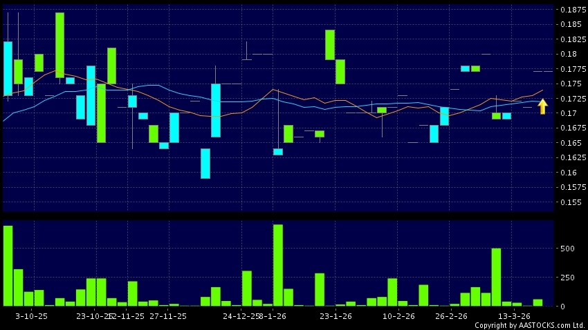Click the topmost green candlestick above 23-1-26
Viewport: 588px width, 330px height.
coord(330,45)
